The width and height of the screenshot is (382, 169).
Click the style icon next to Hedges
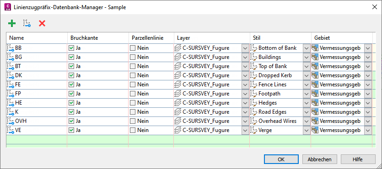[x=254, y=103]
